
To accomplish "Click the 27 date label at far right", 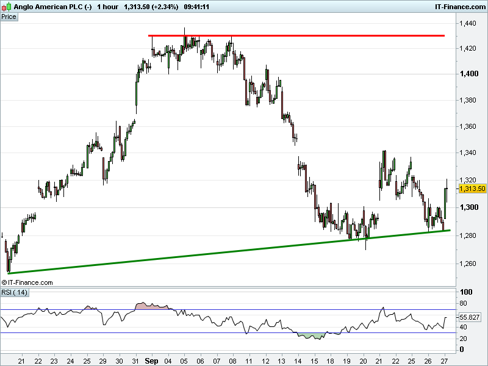I will tap(445, 361).
